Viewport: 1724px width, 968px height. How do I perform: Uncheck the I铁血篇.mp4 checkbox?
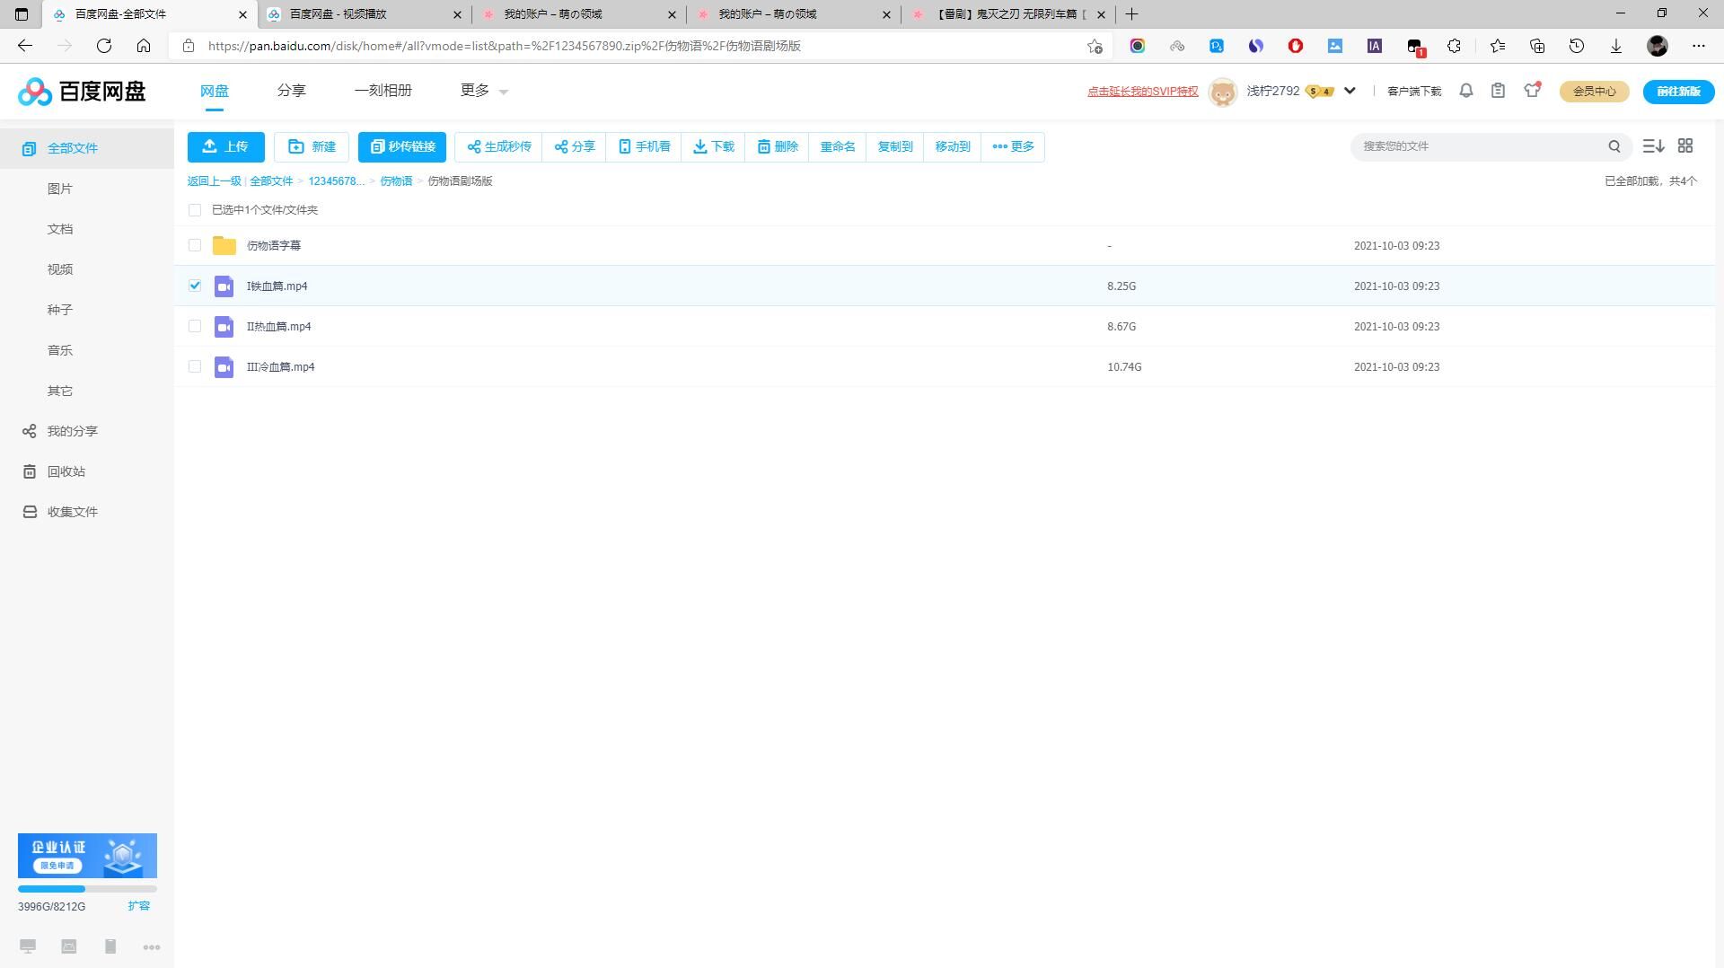click(195, 286)
